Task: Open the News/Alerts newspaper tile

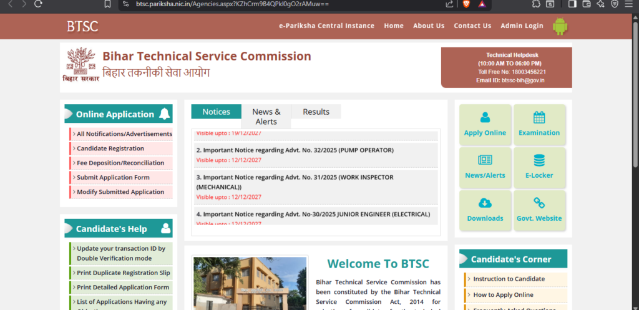Action: click(x=485, y=167)
